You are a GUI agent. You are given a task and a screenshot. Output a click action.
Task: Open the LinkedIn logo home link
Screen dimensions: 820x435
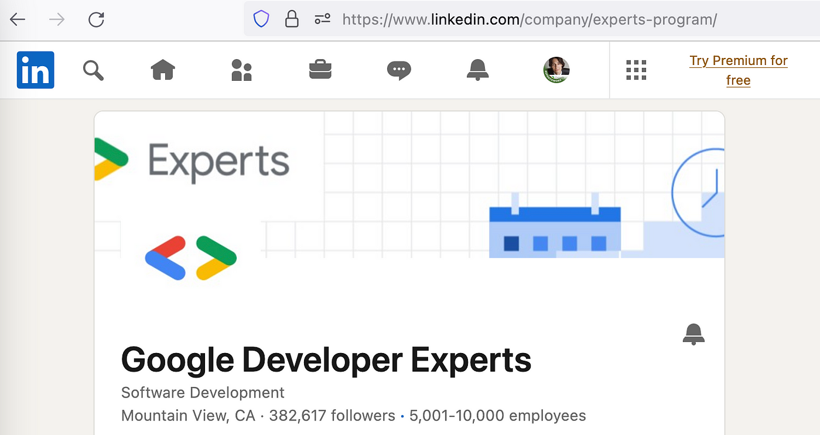36,70
